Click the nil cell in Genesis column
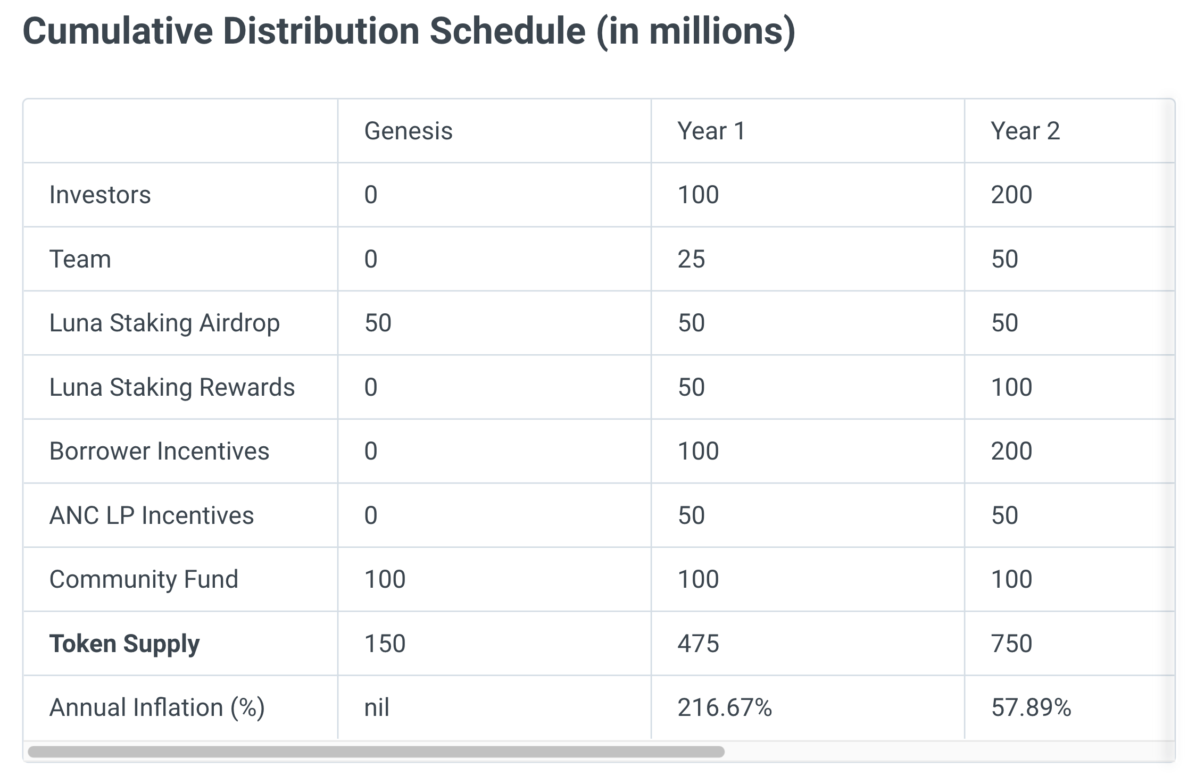 [x=377, y=707]
